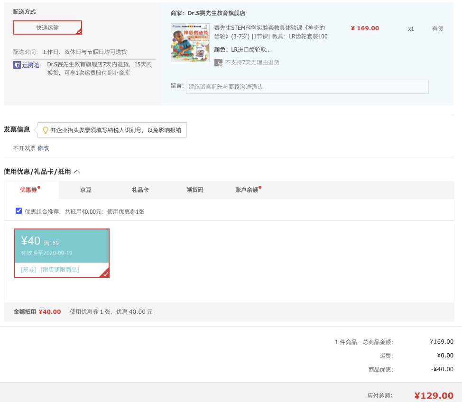Toggle the ¥40 满169 coupon card
The width and height of the screenshot is (462, 402).
62,253
